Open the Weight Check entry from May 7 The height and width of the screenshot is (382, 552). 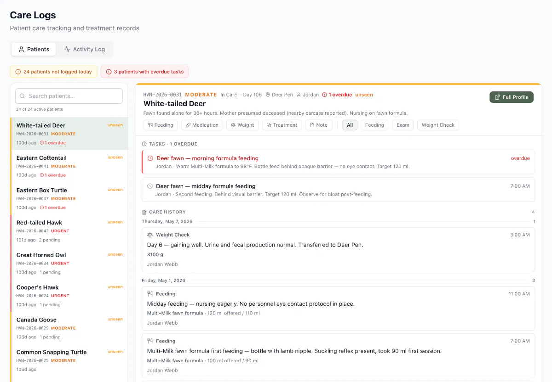click(x=339, y=249)
